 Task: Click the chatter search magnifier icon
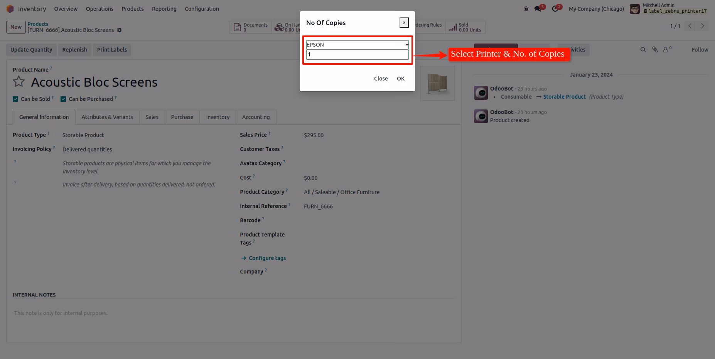click(643, 50)
